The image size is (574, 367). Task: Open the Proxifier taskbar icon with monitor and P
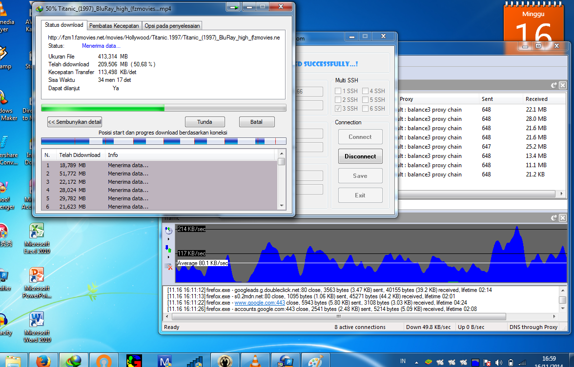coord(286,361)
